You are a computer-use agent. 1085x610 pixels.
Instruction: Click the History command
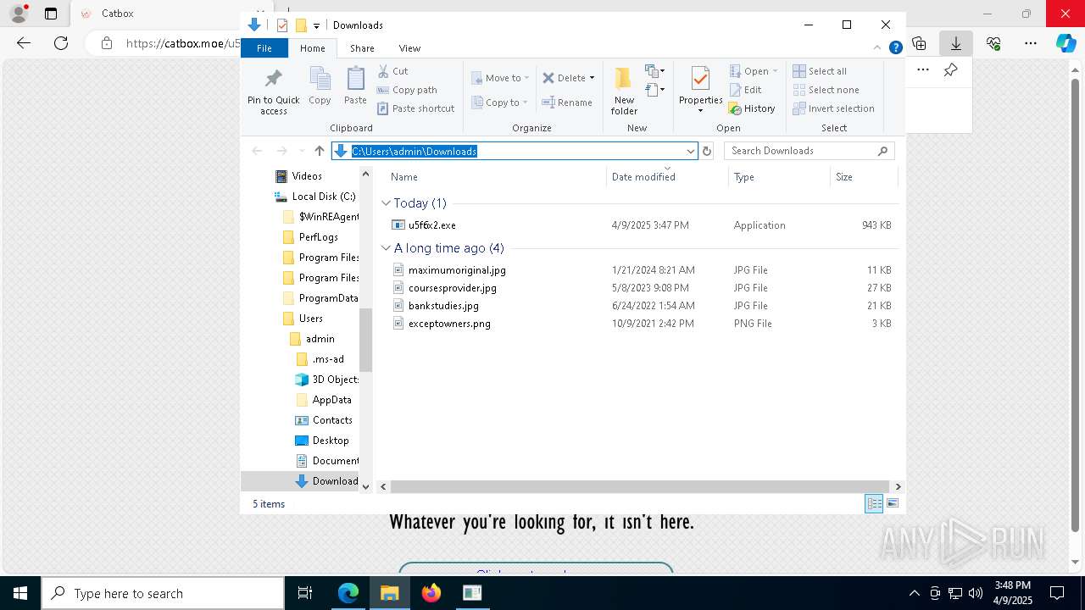(x=752, y=108)
